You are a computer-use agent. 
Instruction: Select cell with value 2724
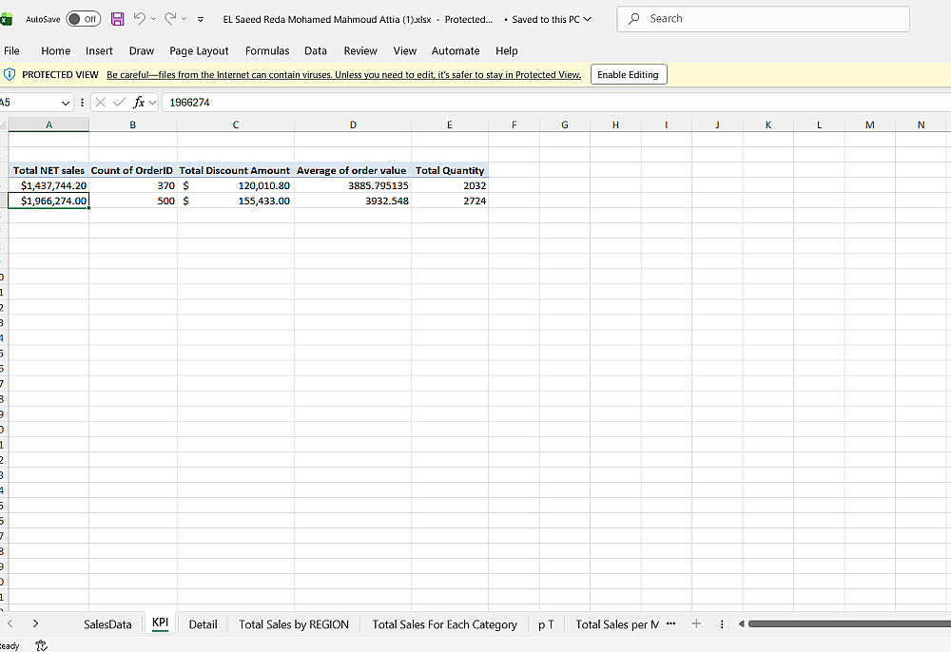point(450,201)
